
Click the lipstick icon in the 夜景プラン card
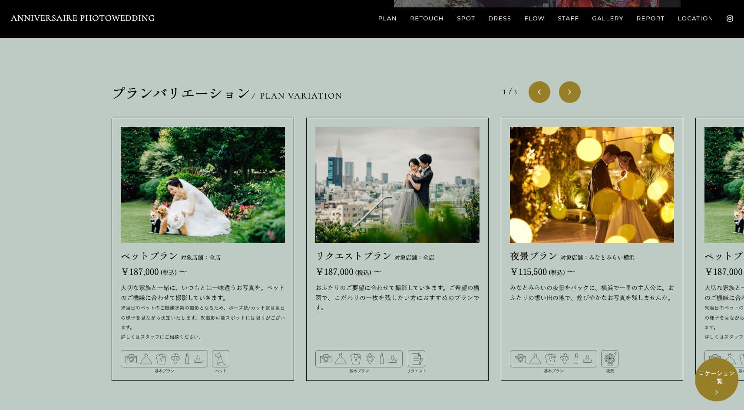point(576,359)
